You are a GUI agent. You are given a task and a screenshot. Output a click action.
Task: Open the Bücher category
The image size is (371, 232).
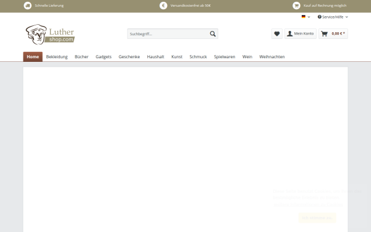pyautogui.click(x=82, y=57)
